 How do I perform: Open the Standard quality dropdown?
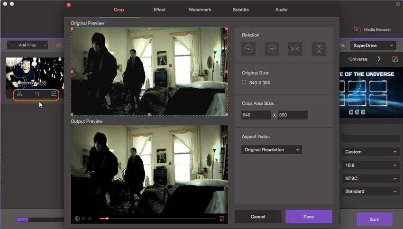coord(371,192)
